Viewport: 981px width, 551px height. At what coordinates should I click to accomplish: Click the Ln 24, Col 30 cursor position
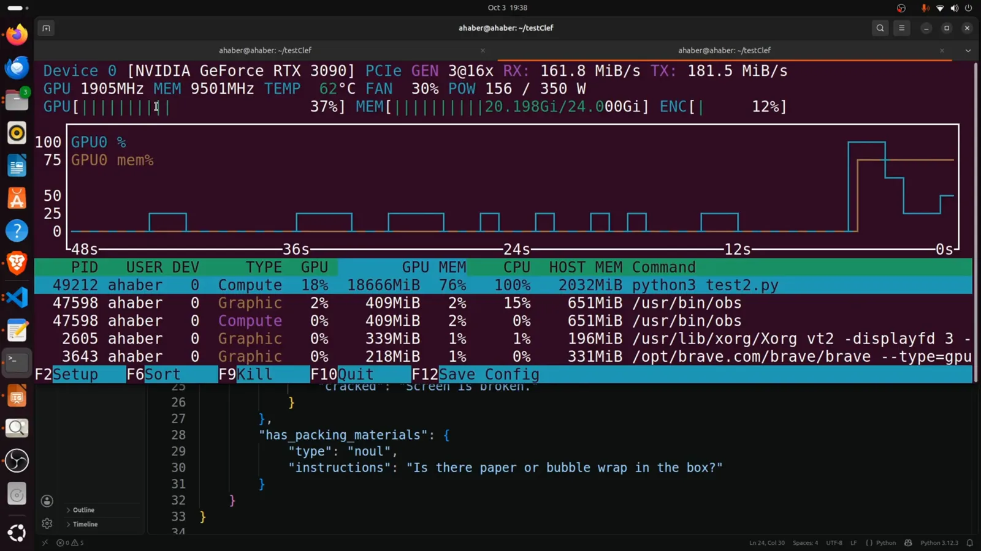pyautogui.click(x=766, y=542)
